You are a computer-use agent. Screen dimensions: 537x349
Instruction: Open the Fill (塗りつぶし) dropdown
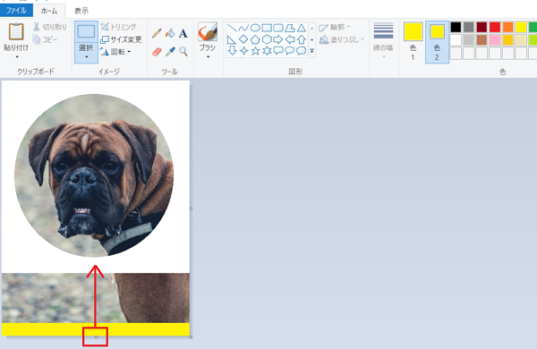[342, 39]
